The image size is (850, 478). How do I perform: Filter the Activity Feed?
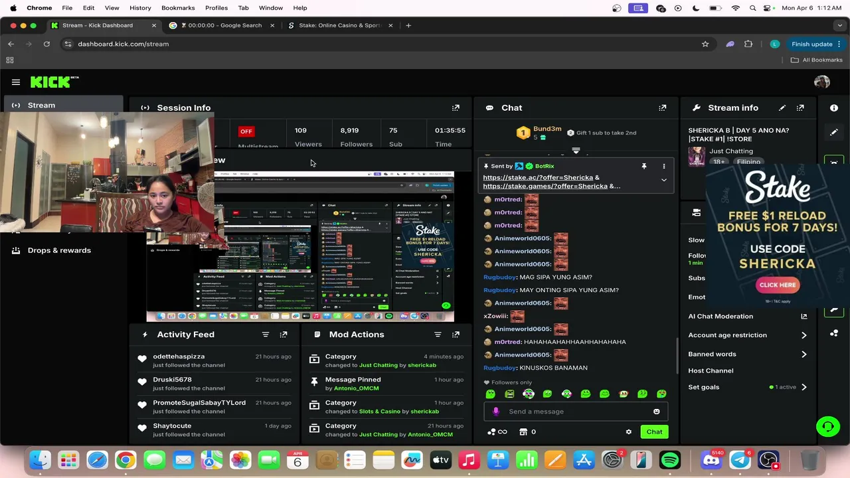point(266,335)
